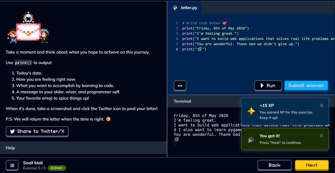Click code line 2 with the date print
335x173 pixels.
[216, 28]
